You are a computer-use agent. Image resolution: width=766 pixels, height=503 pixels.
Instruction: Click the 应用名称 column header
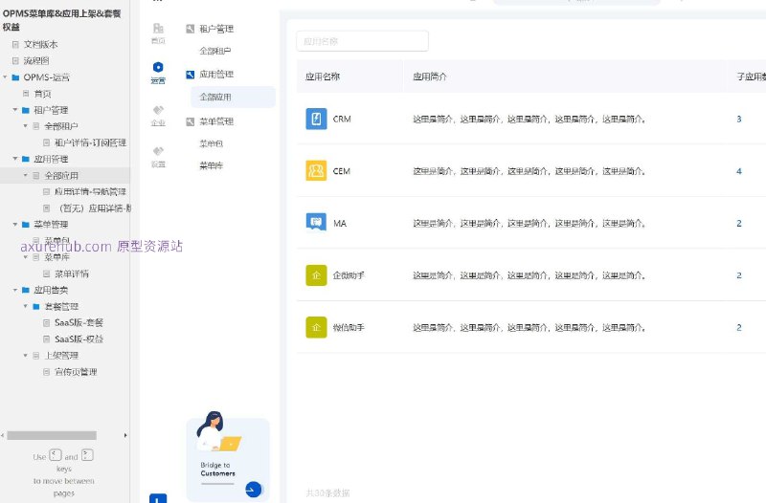point(323,77)
